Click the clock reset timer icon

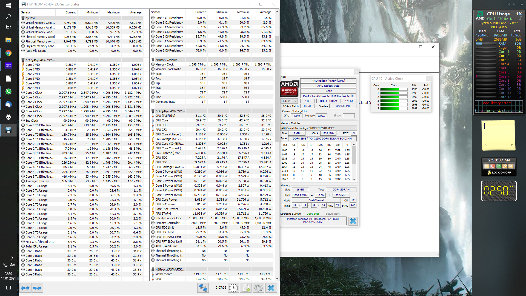[233, 288]
